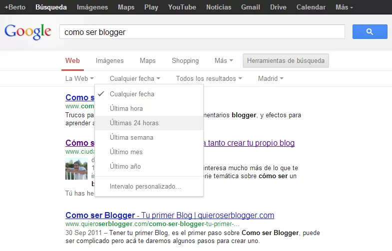Image resolution: width=392 pixels, height=251 pixels.
Task: Open Play in the top bar
Action: [x=151, y=7]
